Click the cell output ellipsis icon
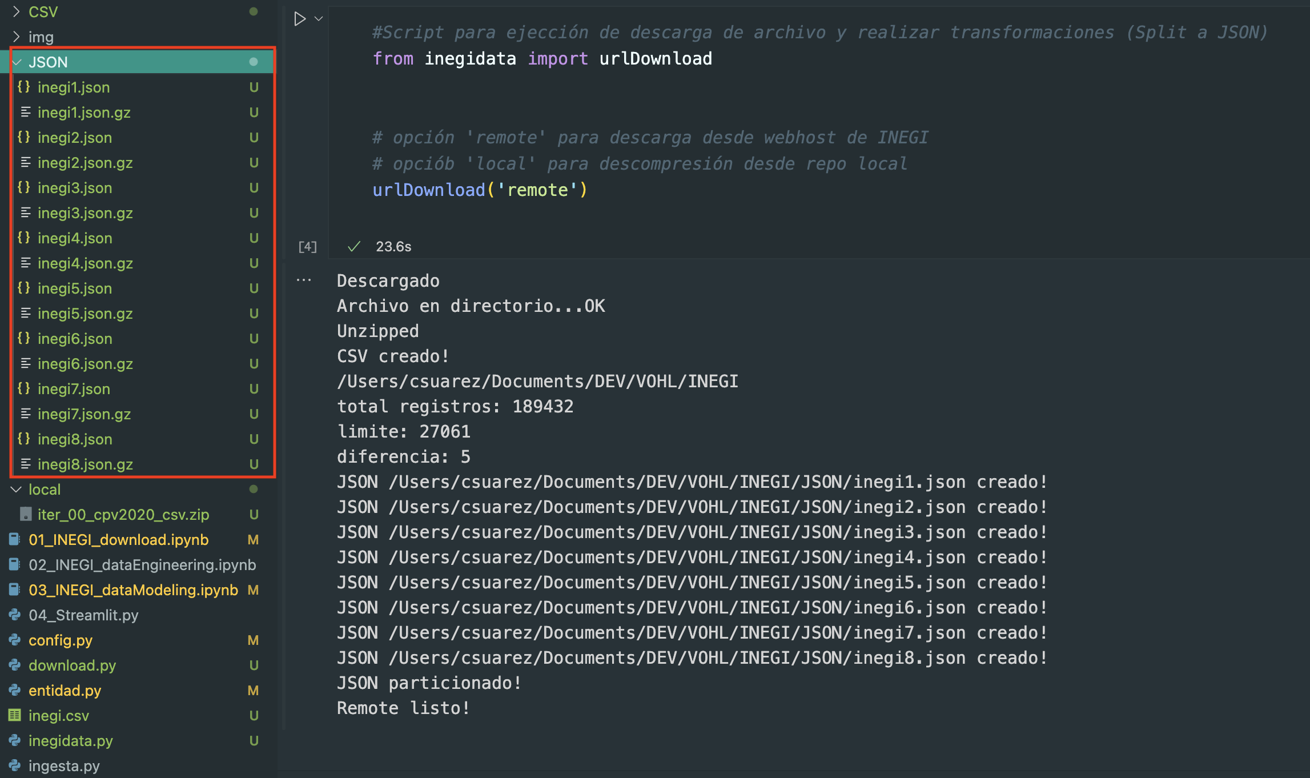Viewport: 1310px width, 778px height. (x=304, y=280)
